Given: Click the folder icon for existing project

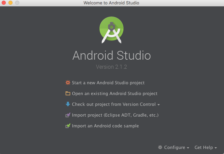Looking at the screenshot, I should click(68, 93).
